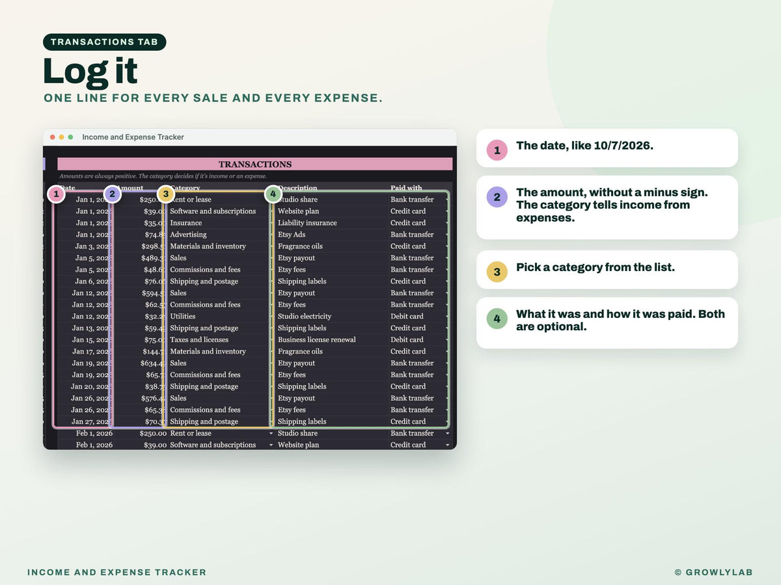Select Sales category in the Jan 5 row
The height and width of the screenshot is (585, 781).
[178, 258]
